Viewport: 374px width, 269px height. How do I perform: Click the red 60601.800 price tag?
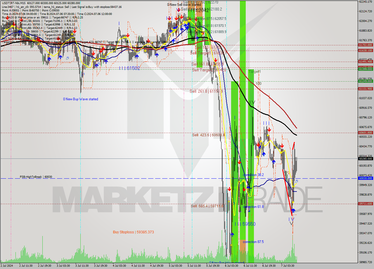click(365, 132)
